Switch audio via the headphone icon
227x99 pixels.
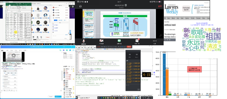pyautogui.click(x=81, y=6)
